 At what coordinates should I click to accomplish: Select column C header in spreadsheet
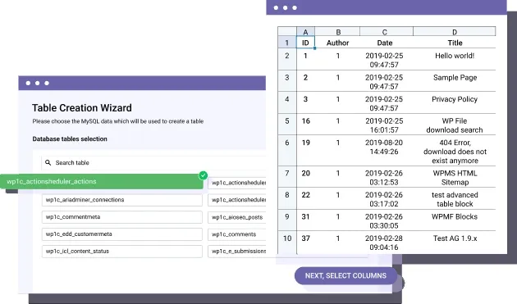387,32
